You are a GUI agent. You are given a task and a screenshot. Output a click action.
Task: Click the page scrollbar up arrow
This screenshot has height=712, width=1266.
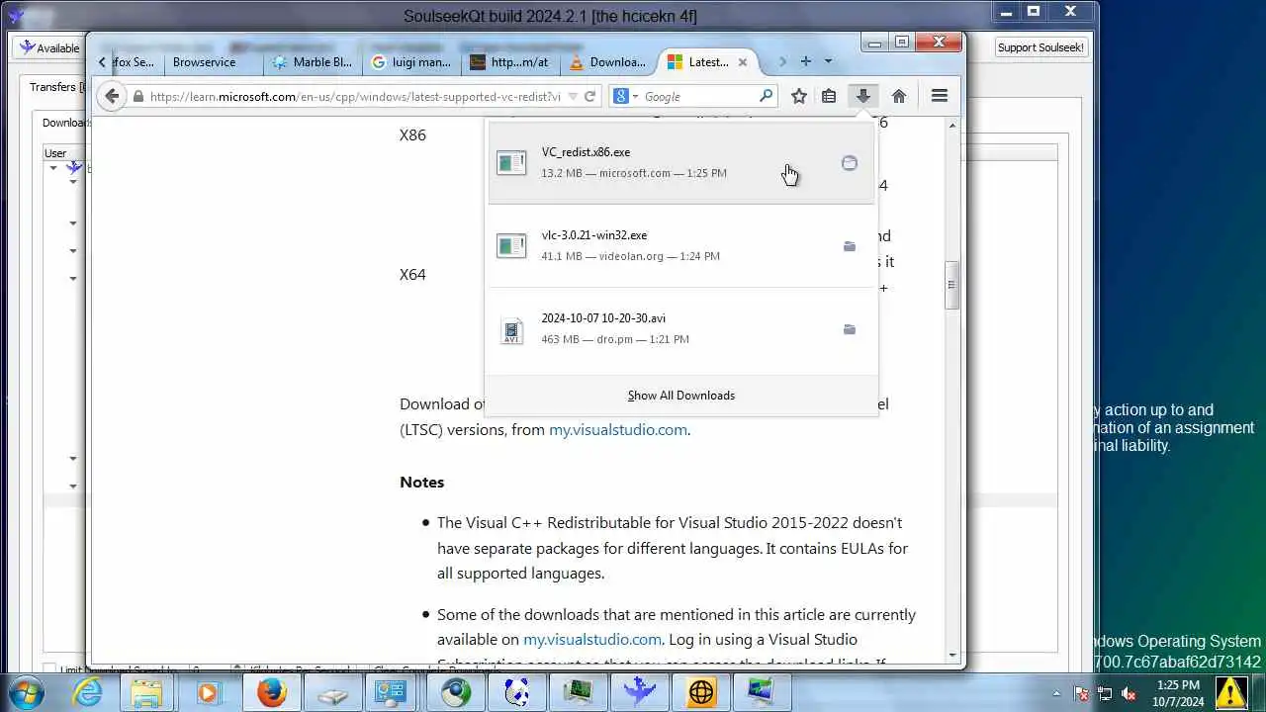pyautogui.click(x=952, y=126)
